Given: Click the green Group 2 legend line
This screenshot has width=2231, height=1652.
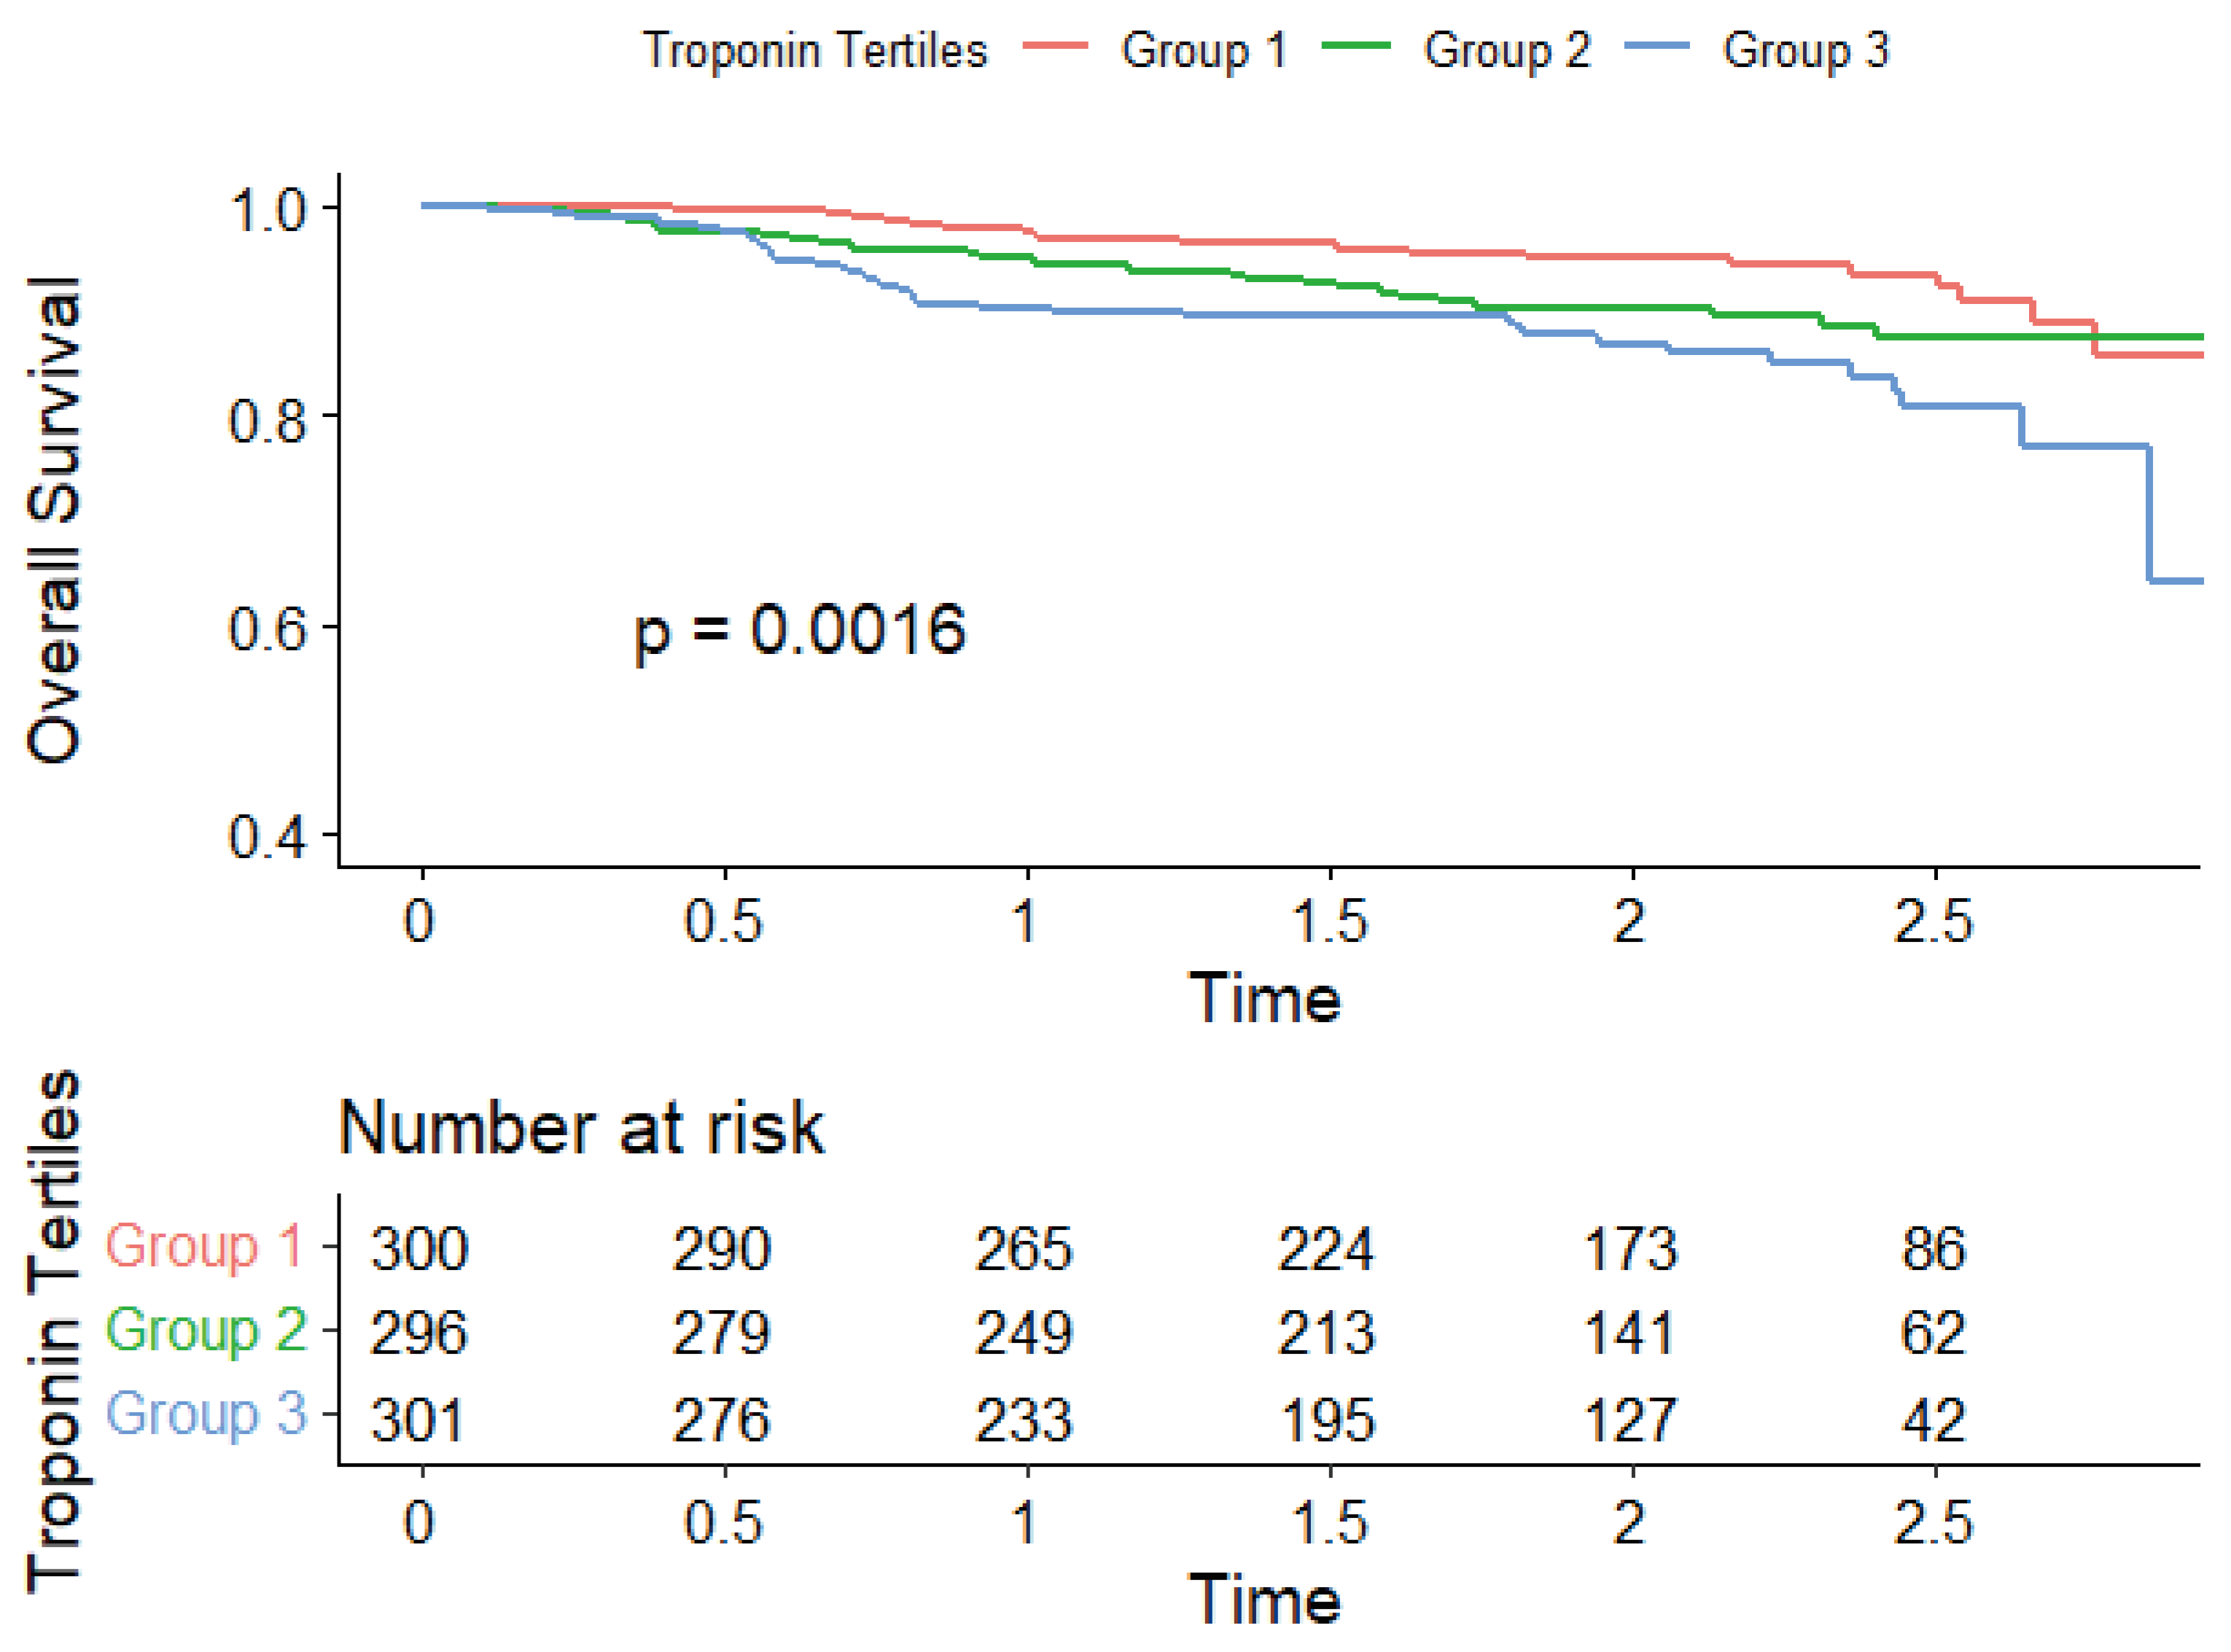Looking at the screenshot, I should [x=1356, y=46].
